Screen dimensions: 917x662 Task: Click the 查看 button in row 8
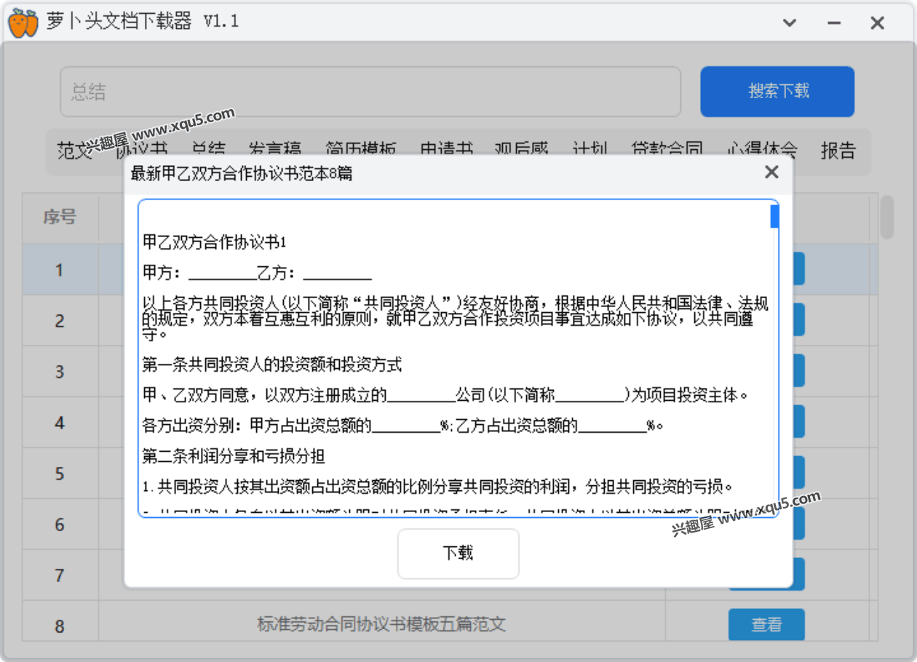tap(766, 624)
